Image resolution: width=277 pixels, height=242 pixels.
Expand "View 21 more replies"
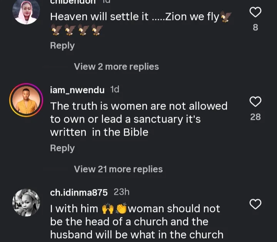[x=118, y=169]
